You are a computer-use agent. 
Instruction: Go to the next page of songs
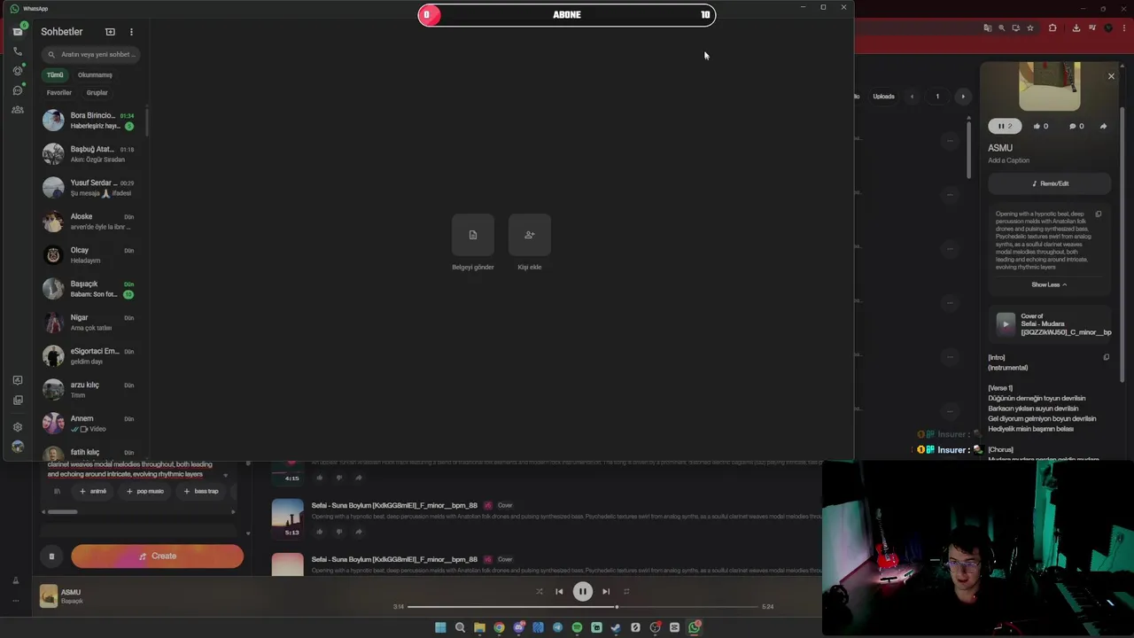[x=963, y=97]
